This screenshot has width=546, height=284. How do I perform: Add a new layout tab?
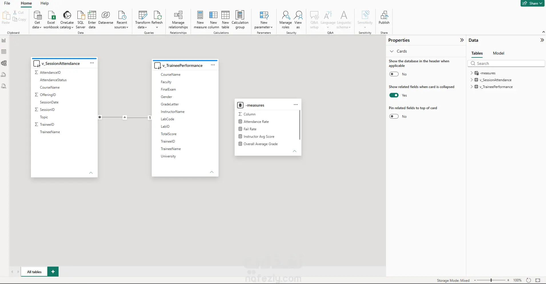pyautogui.click(x=53, y=272)
